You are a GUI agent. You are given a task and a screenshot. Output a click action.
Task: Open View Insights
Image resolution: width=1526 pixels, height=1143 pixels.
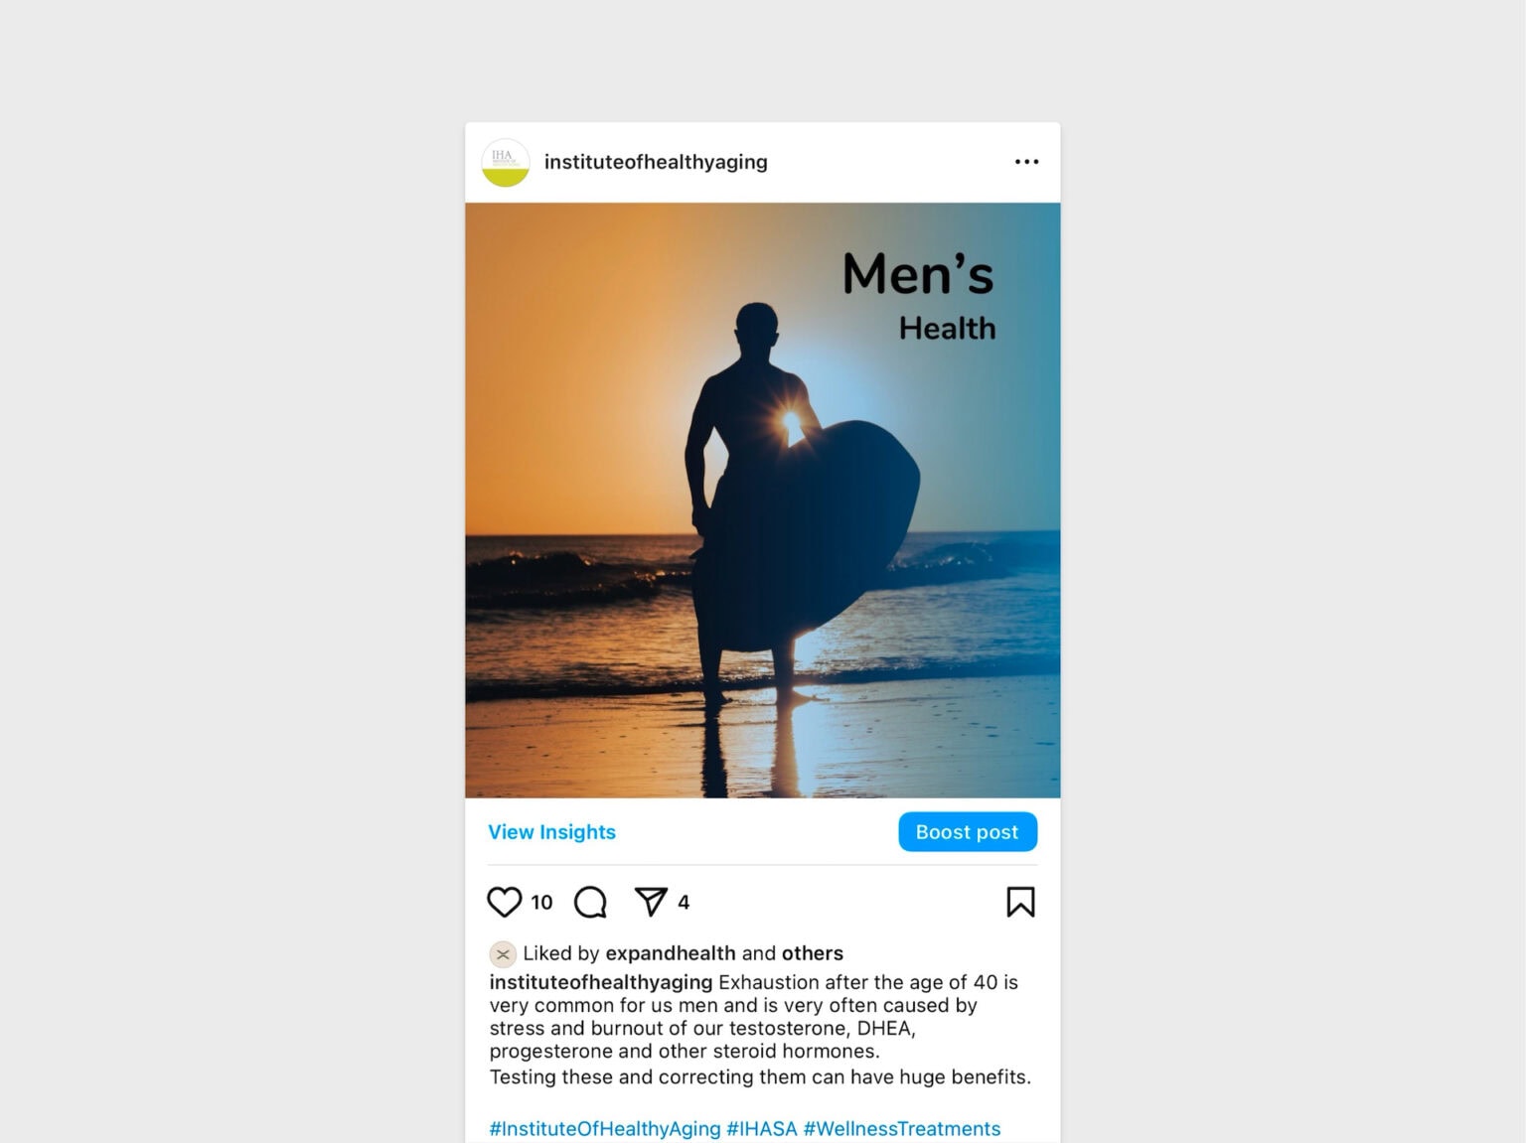coord(551,832)
